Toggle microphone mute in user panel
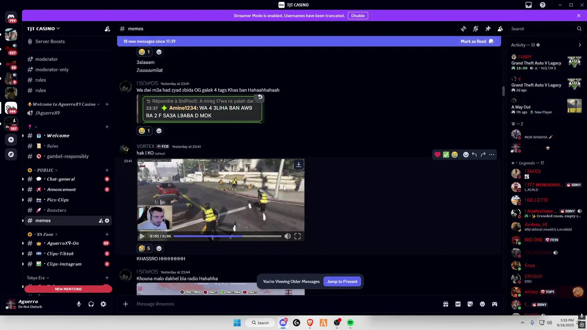Viewport: 587px width, 330px height. [79, 304]
